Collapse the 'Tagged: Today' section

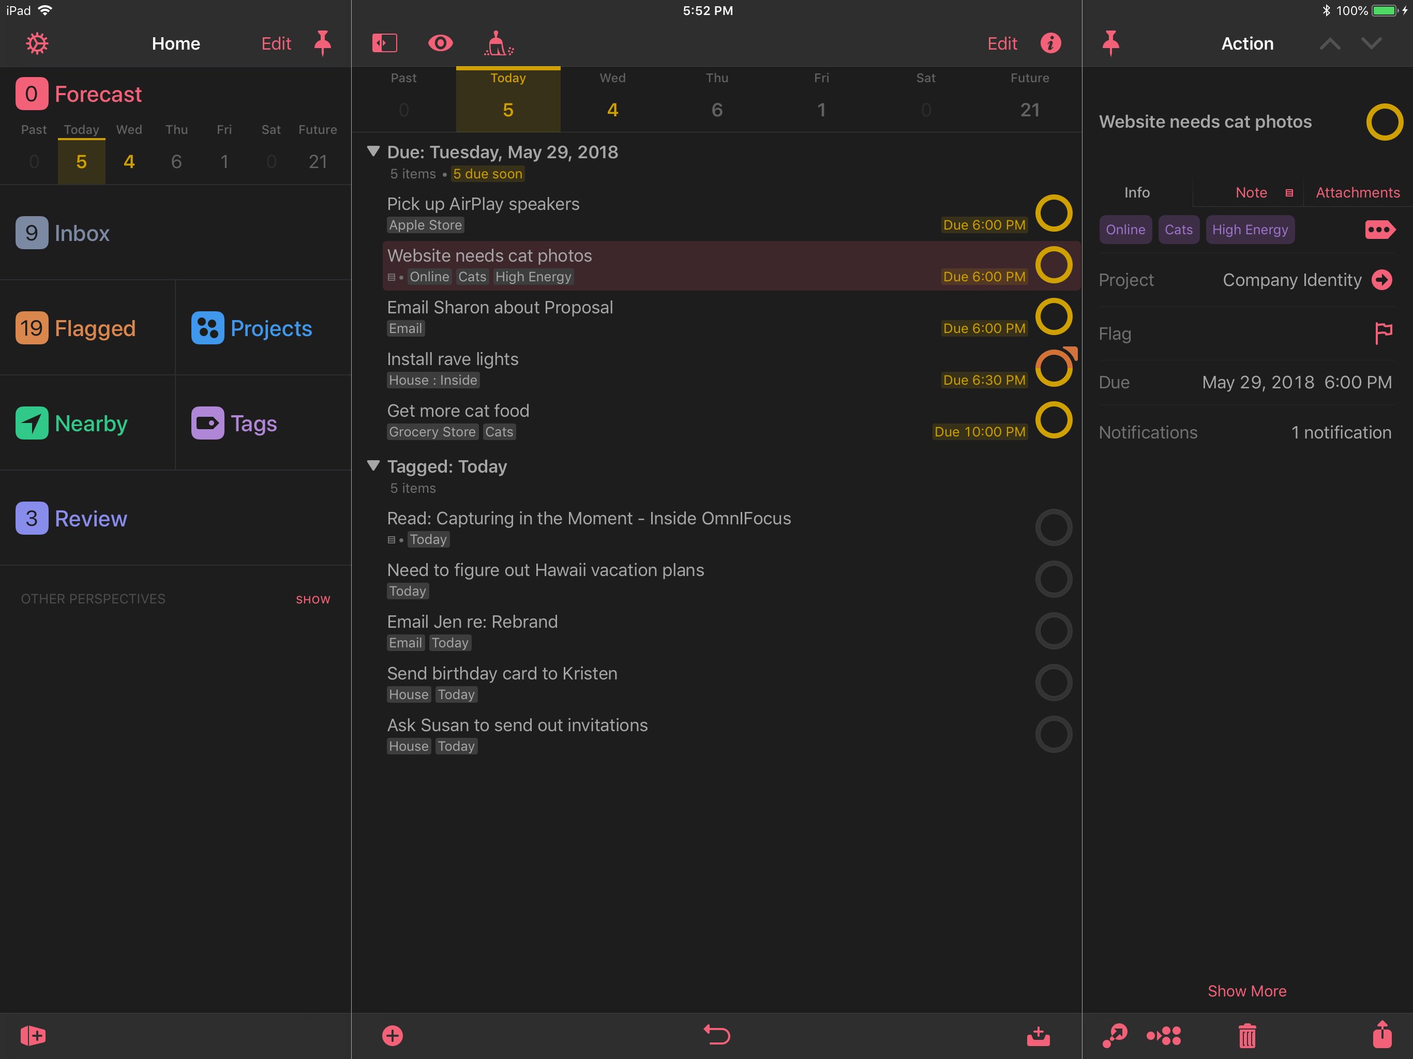374,465
